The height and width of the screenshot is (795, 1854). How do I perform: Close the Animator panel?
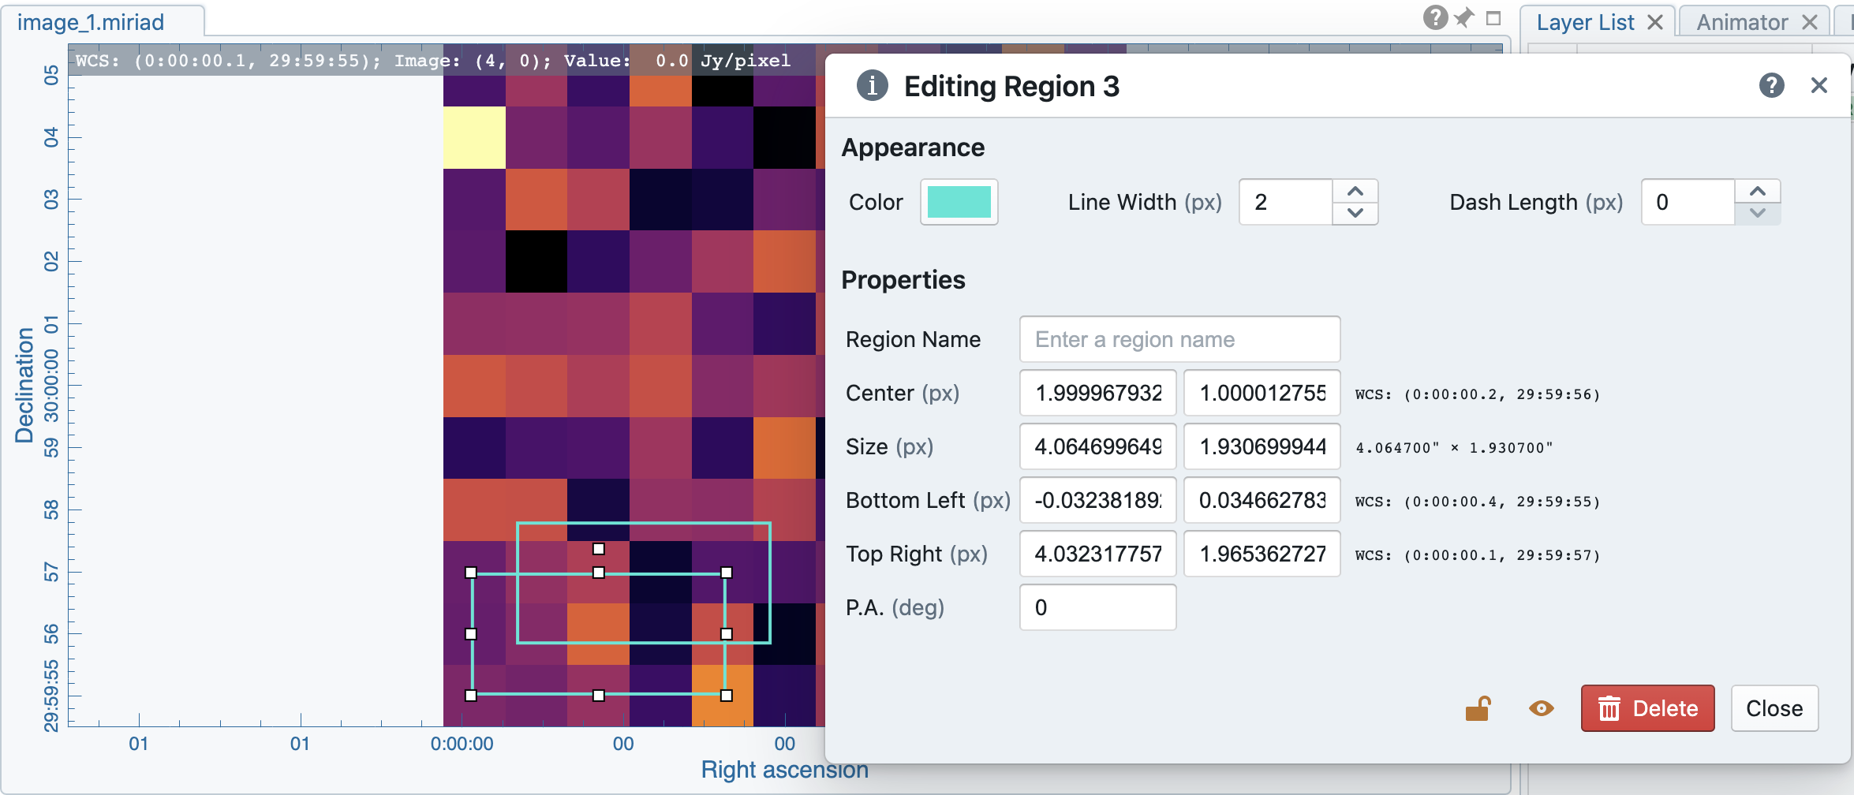point(1810,21)
